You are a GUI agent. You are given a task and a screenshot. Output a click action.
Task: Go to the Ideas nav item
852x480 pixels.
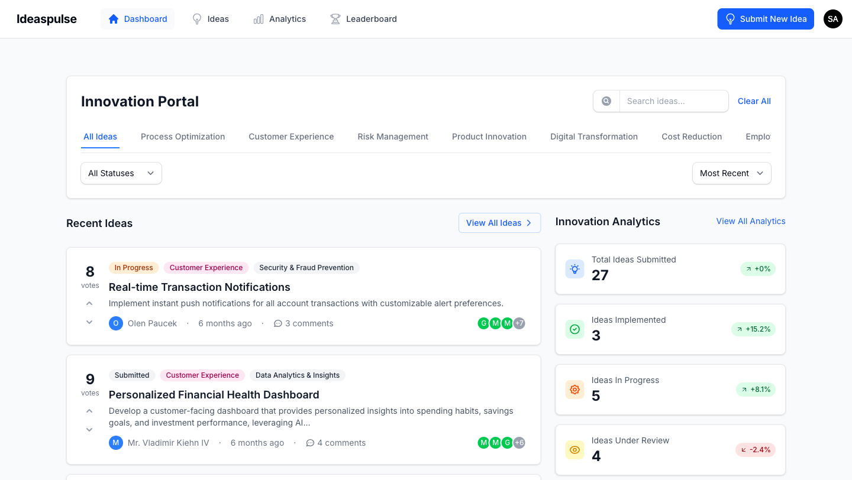click(x=211, y=19)
